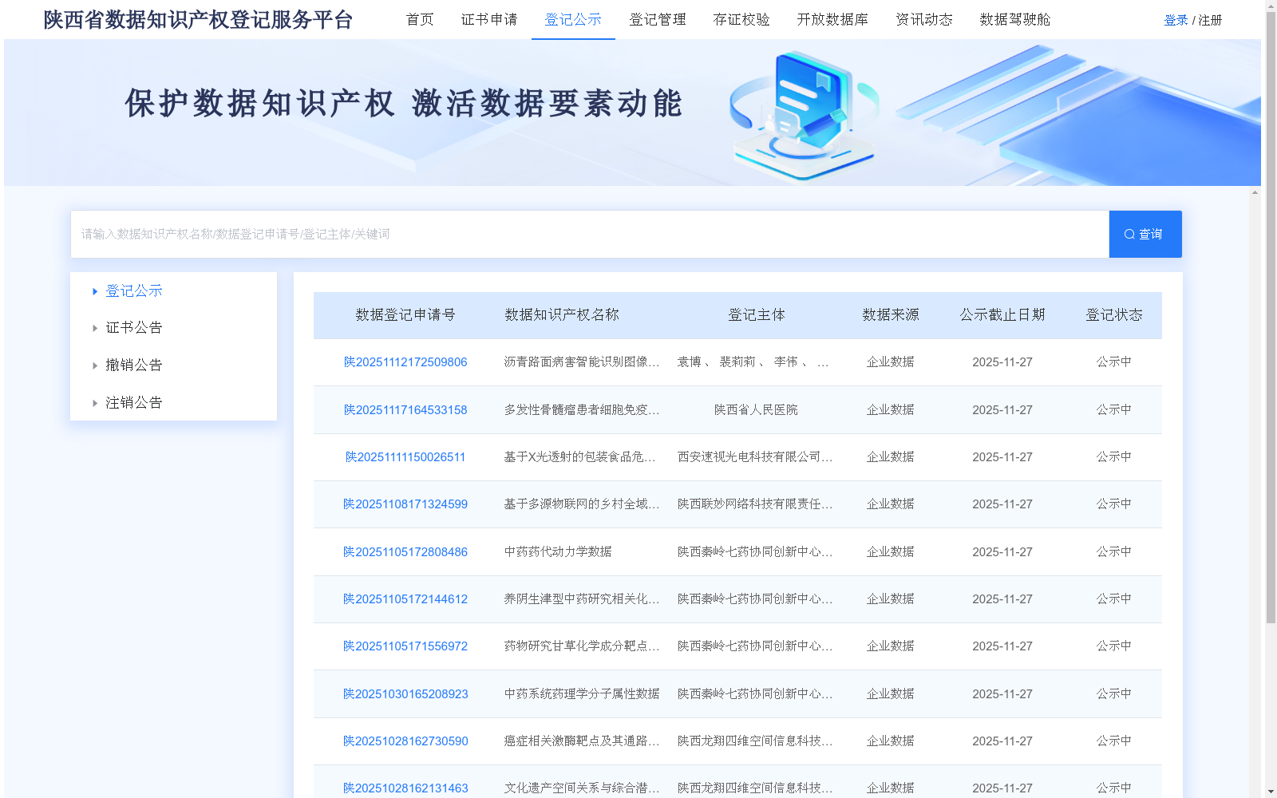Open the 资讯动态 page
Screen dimensions: 1277x798
point(924,20)
